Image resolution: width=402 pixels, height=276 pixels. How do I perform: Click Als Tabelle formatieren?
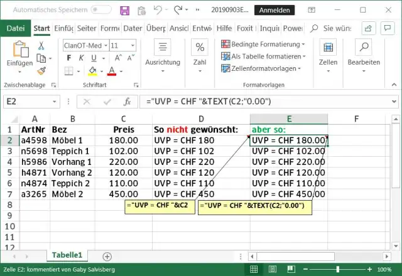263,56
